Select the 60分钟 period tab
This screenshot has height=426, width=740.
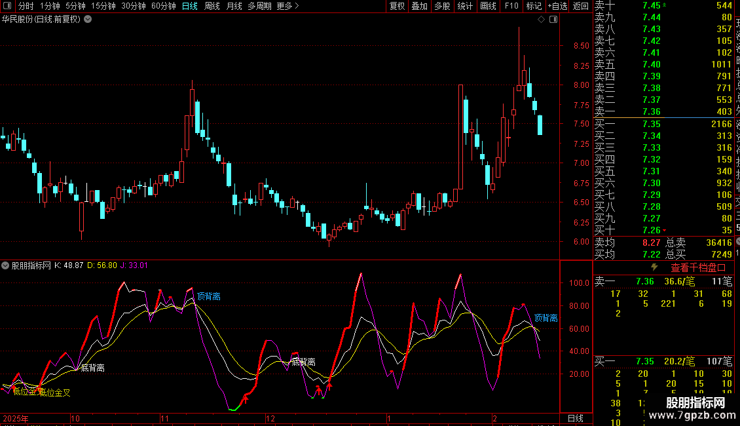164,6
